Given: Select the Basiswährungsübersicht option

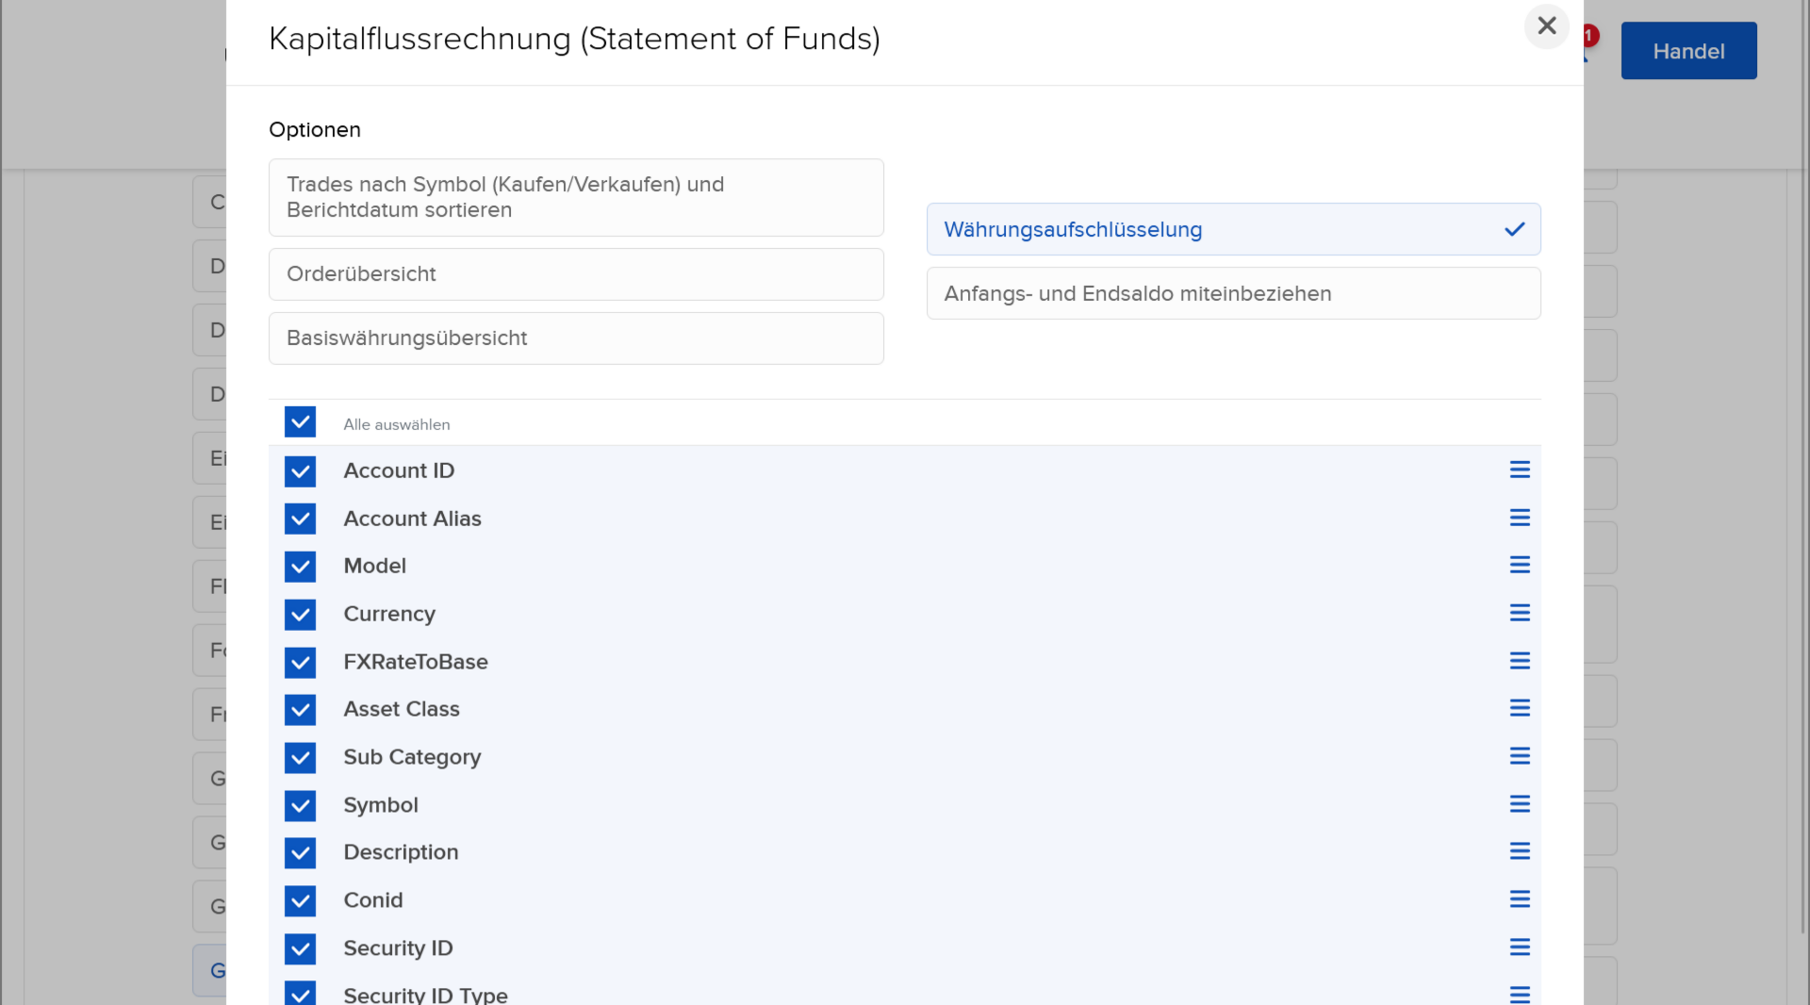Looking at the screenshot, I should pyautogui.click(x=575, y=338).
